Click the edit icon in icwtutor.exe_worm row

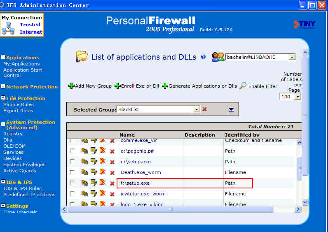[94, 193]
